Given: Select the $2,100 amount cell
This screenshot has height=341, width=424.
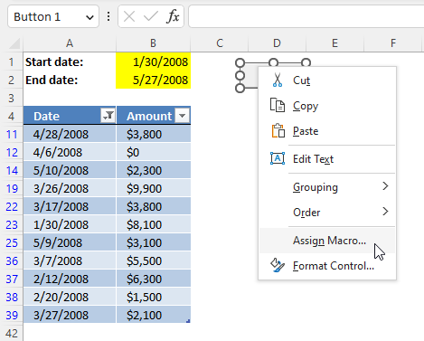Looking at the screenshot, I should tap(154, 315).
